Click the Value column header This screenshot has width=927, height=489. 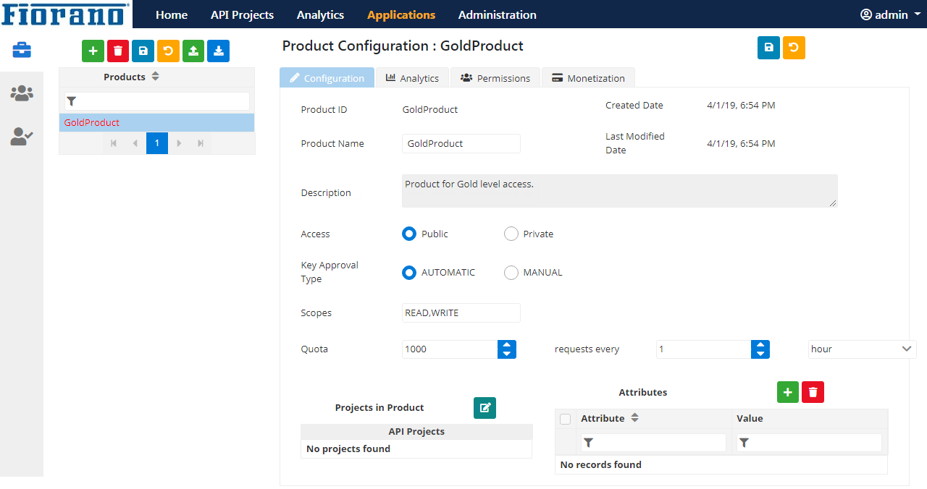(810, 418)
